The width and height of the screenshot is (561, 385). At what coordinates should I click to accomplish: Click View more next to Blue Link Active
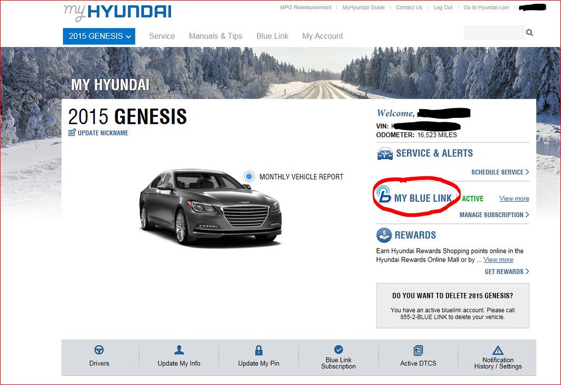coord(514,199)
